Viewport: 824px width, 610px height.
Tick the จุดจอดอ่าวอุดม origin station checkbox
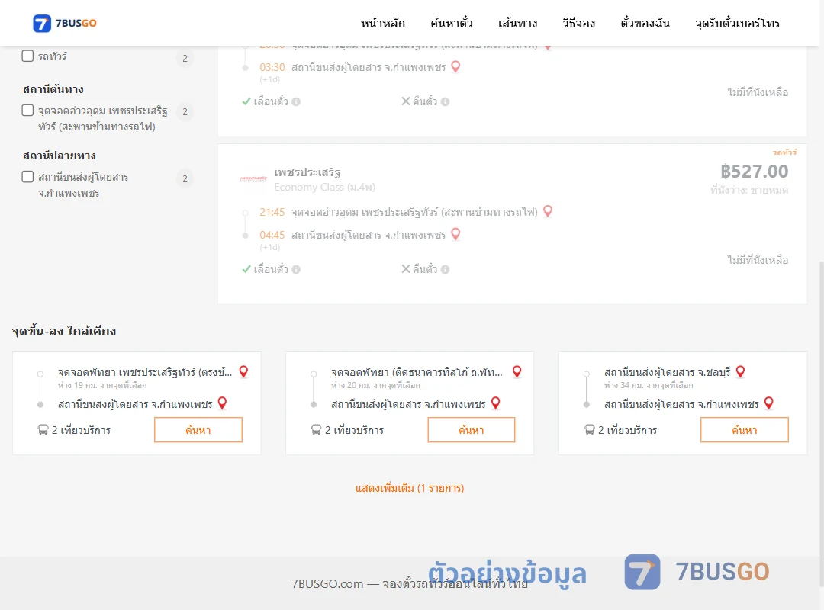pyautogui.click(x=27, y=110)
